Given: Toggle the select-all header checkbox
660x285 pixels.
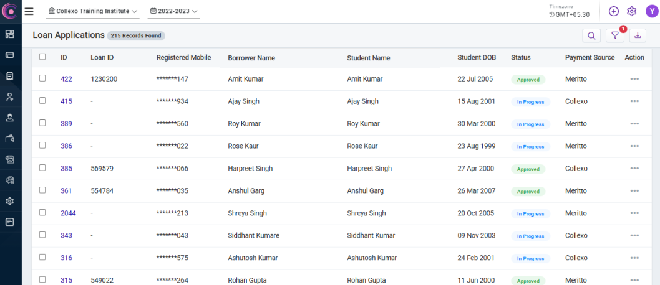Looking at the screenshot, I should (x=42, y=57).
